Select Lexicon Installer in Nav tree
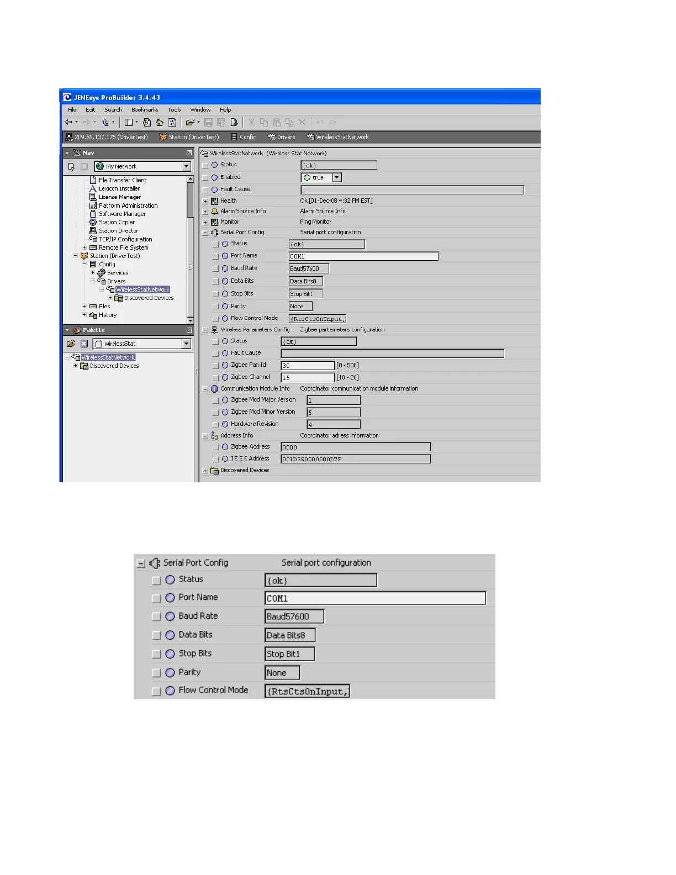 [x=119, y=189]
